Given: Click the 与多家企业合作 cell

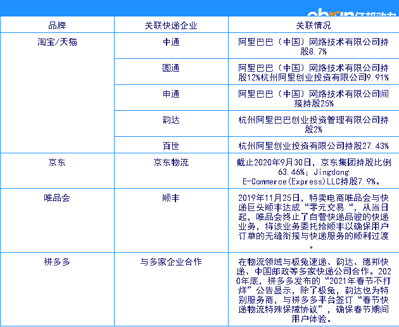Looking at the screenshot, I should 171,260.
